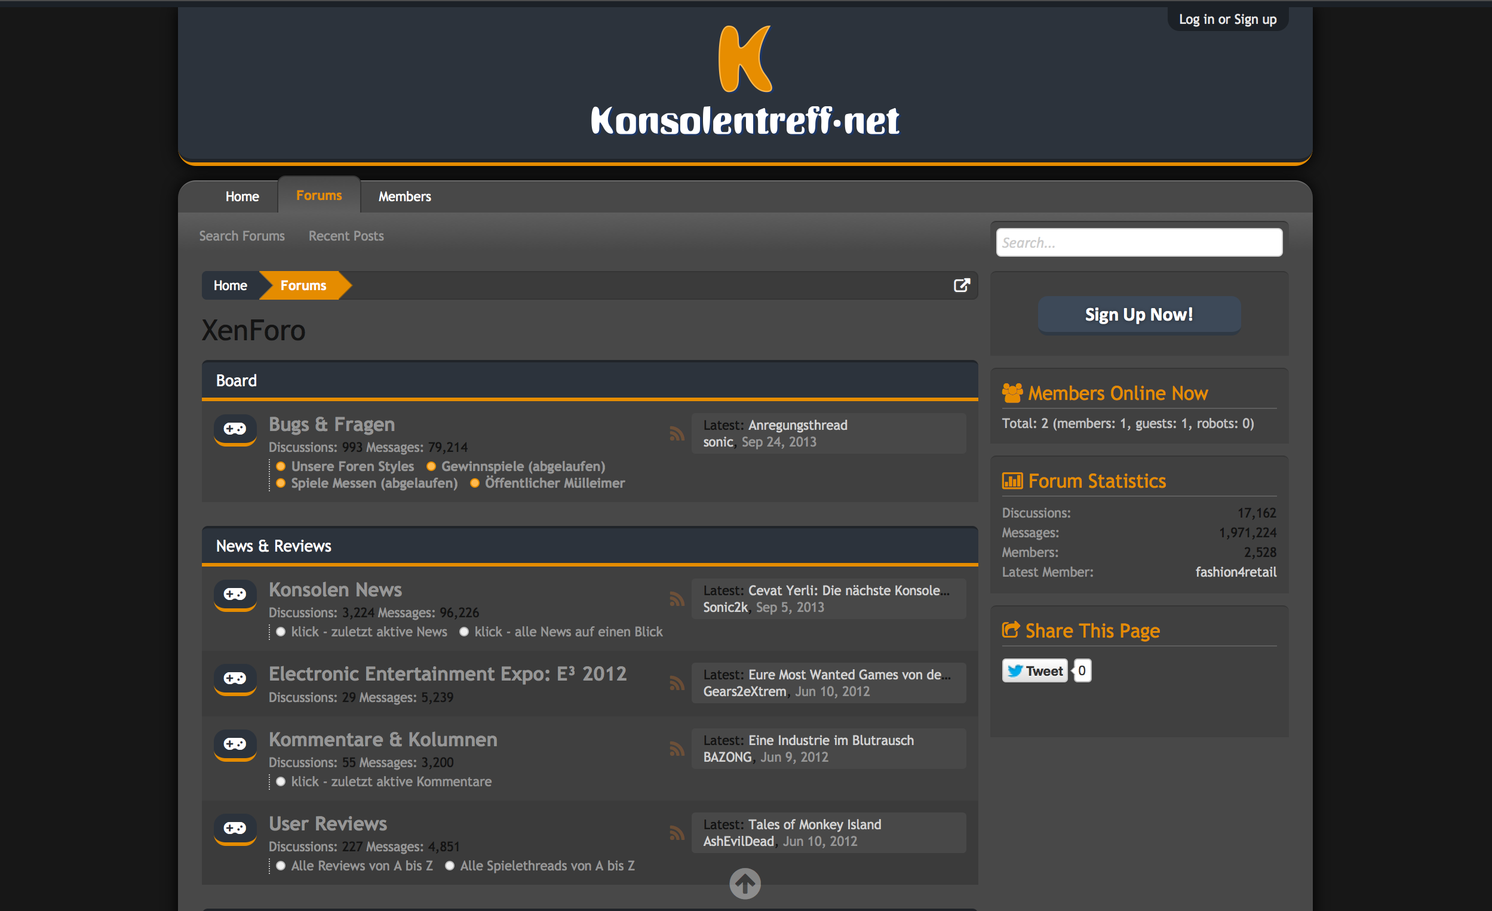Open latest thread Cevat Yerli: Die nächste Konsole
The height and width of the screenshot is (911, 1492).
849,590
